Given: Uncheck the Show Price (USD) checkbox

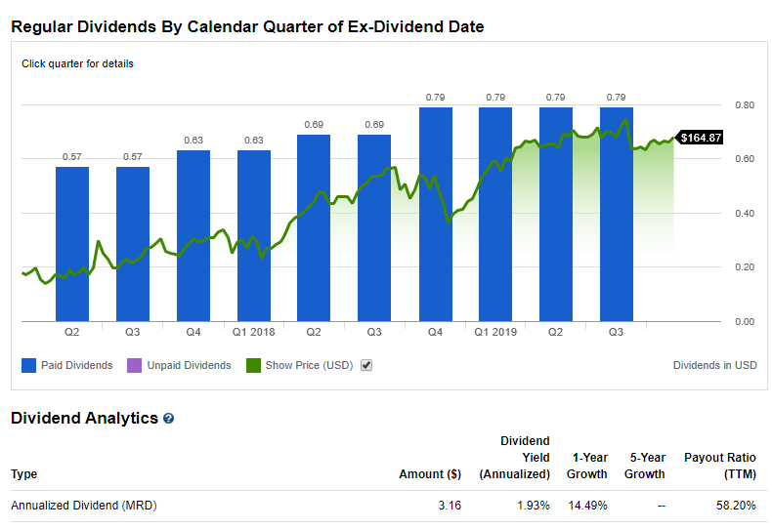Looking at the screenshot, I should [366, 365].
